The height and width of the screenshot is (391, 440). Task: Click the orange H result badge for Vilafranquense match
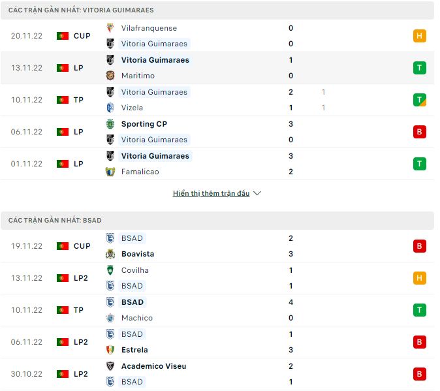pos(420,36)
